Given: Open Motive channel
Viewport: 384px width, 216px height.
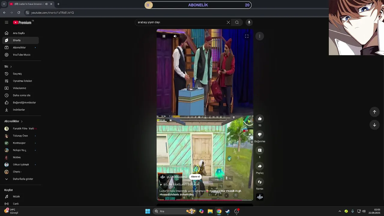Looking at the screenshot, I should pos(20,157).
